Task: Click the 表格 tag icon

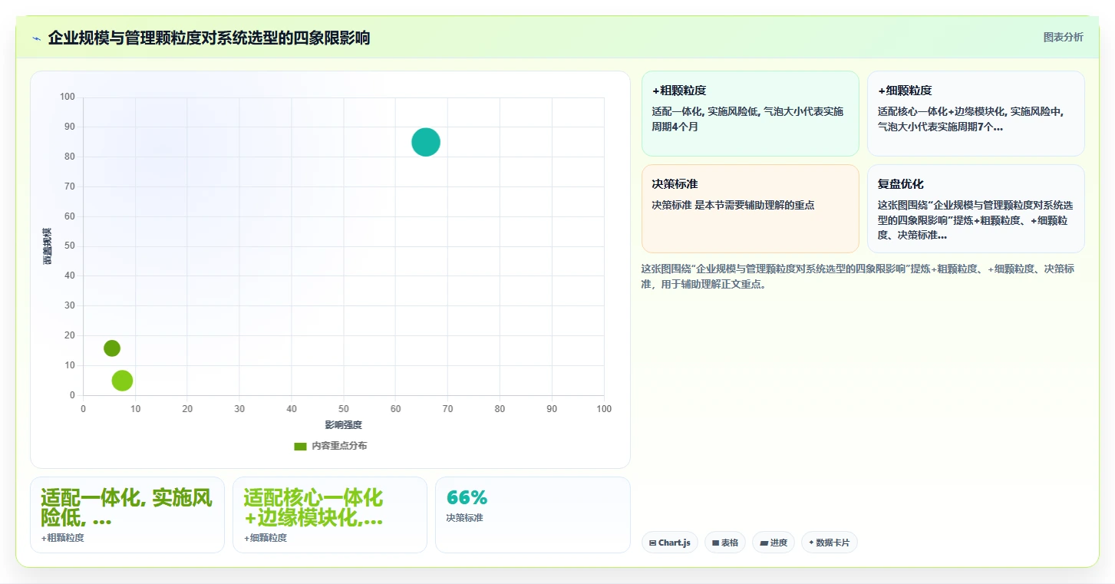Action: point(715,543)
